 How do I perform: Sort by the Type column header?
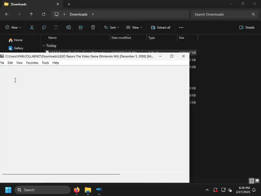(151, 38)
